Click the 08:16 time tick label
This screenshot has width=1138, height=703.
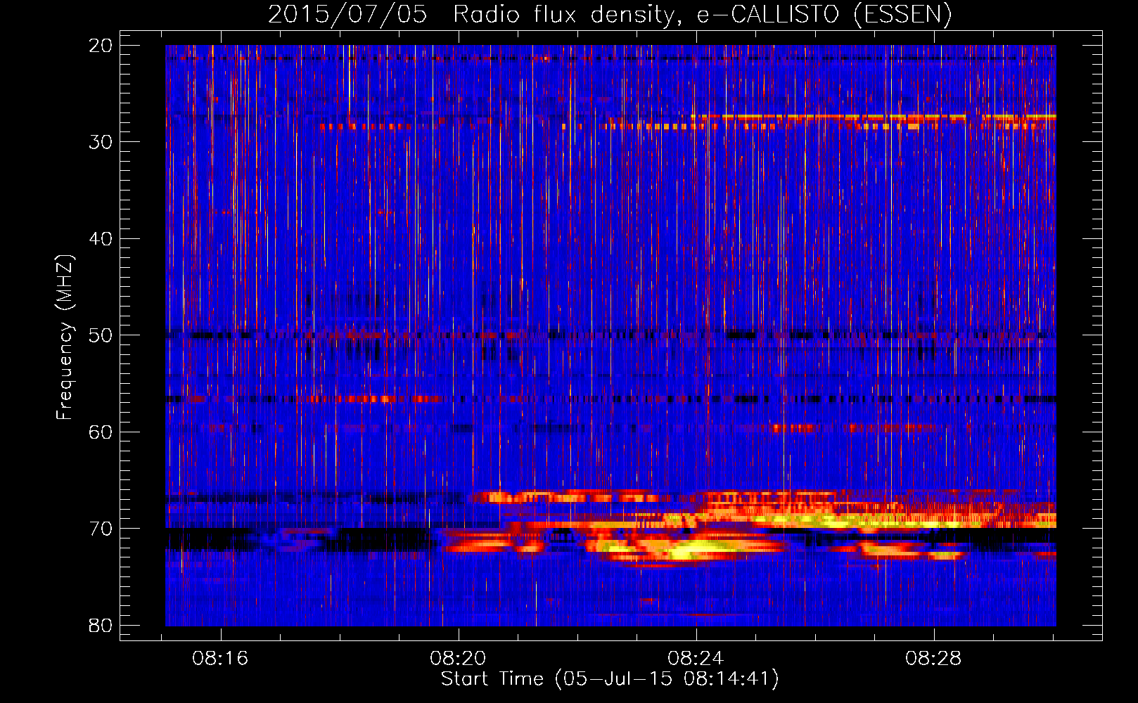point(221,659)
